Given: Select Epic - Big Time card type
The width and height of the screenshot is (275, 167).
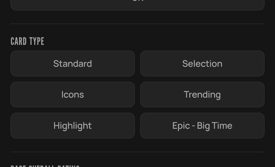Looking at the screenshot, I should click(x=202, y=125).
